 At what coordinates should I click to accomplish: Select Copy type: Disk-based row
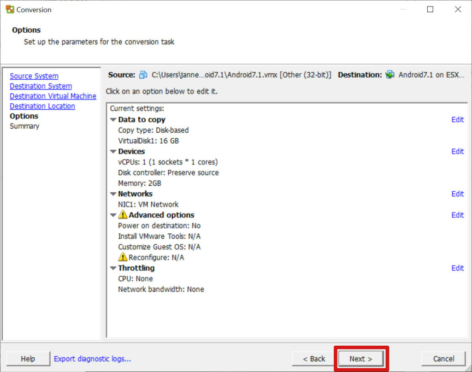(x=153, y=130)
